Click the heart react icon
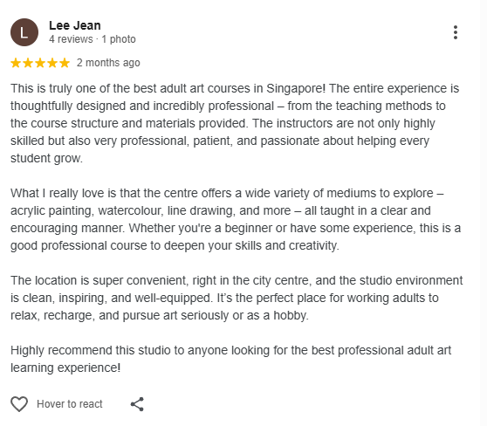The width and height of the screenshot is (487, 426). 19,404
